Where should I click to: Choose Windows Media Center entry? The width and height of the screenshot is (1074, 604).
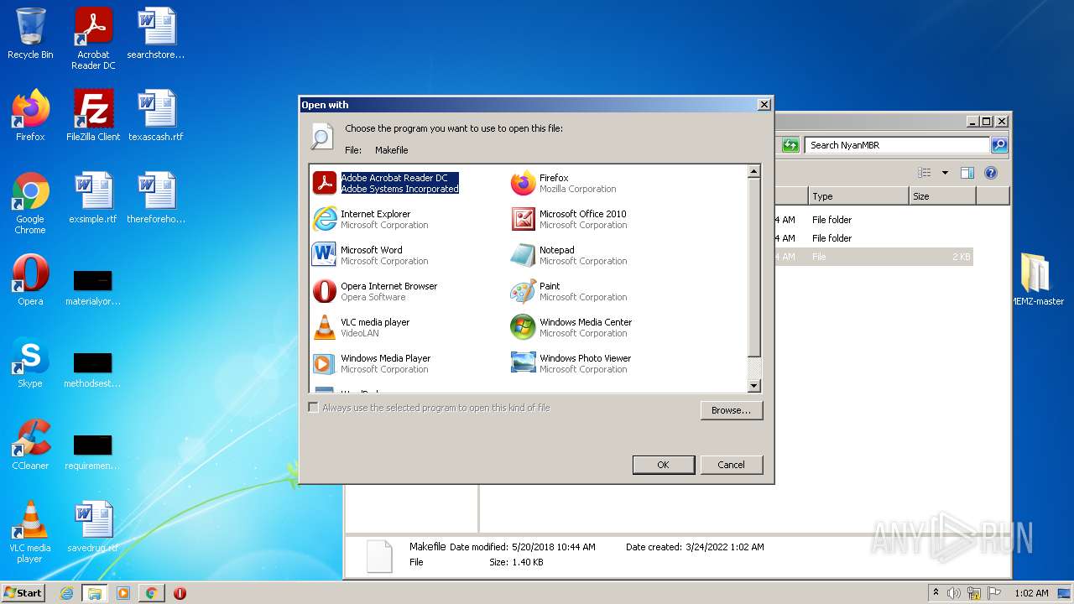[x=571, y=327]
